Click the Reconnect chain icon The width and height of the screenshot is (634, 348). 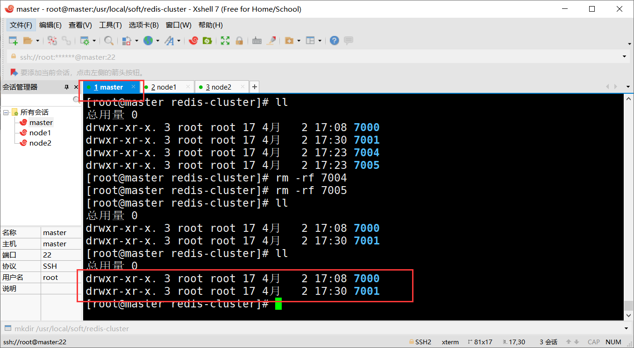click(x=66, y=41)
